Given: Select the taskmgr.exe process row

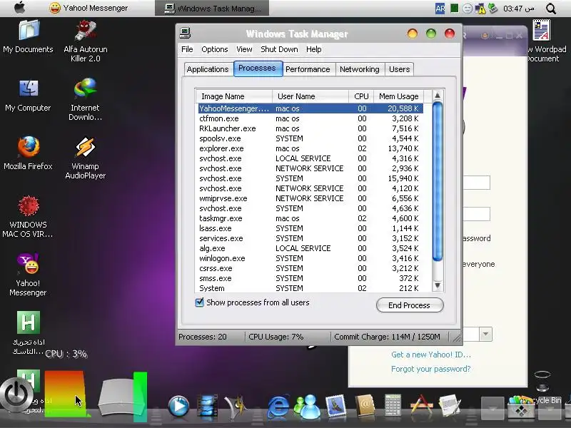Looking at the screenshot, I should coord(310,218).
